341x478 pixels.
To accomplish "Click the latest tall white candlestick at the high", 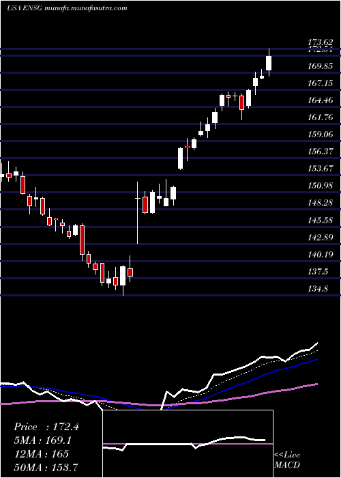I will (x=269, y=63).
